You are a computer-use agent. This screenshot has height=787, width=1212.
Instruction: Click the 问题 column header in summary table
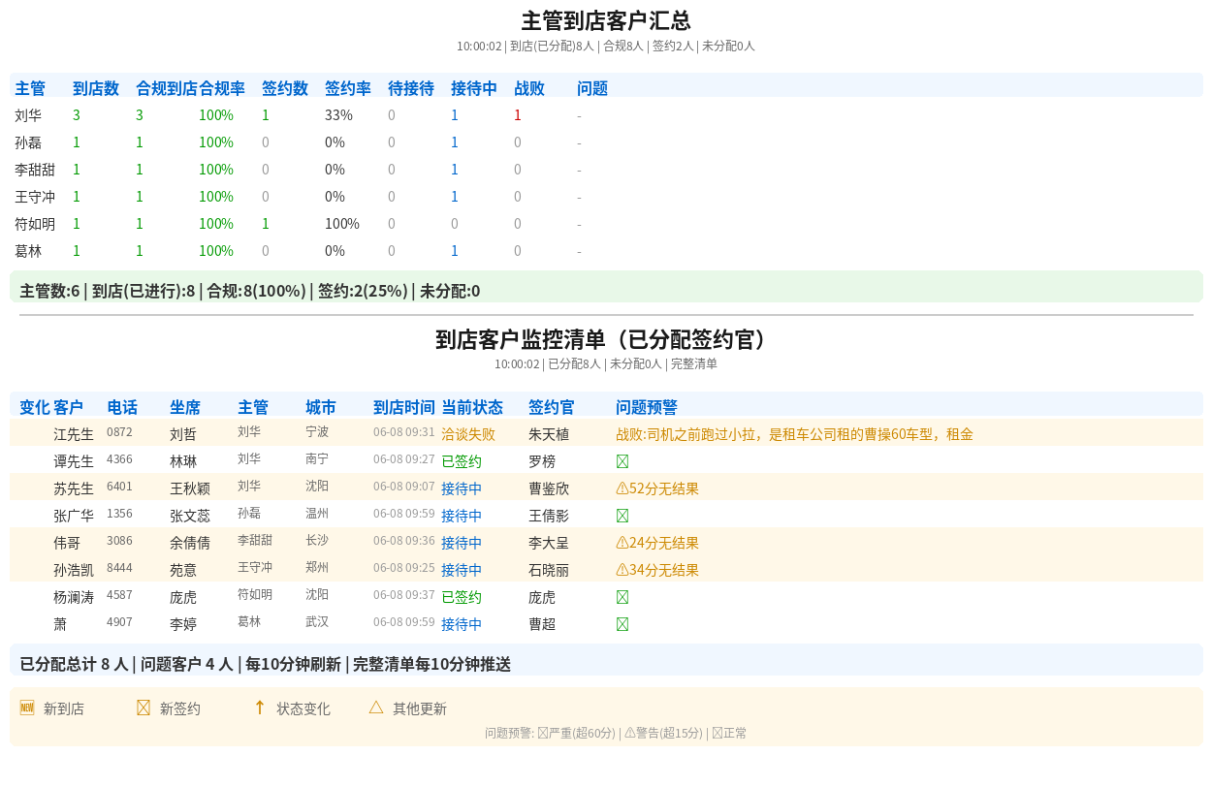coord(592,88)
